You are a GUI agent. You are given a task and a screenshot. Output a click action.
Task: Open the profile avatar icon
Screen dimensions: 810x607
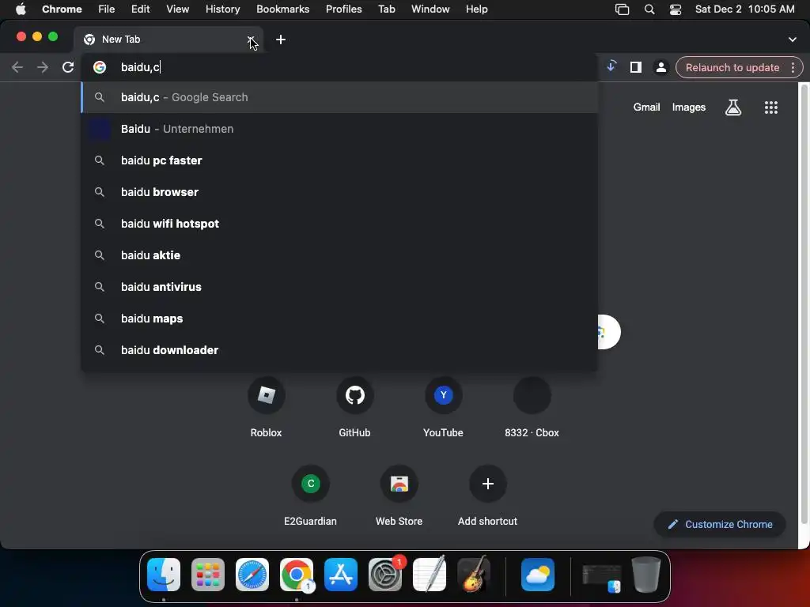coord(660,67)
